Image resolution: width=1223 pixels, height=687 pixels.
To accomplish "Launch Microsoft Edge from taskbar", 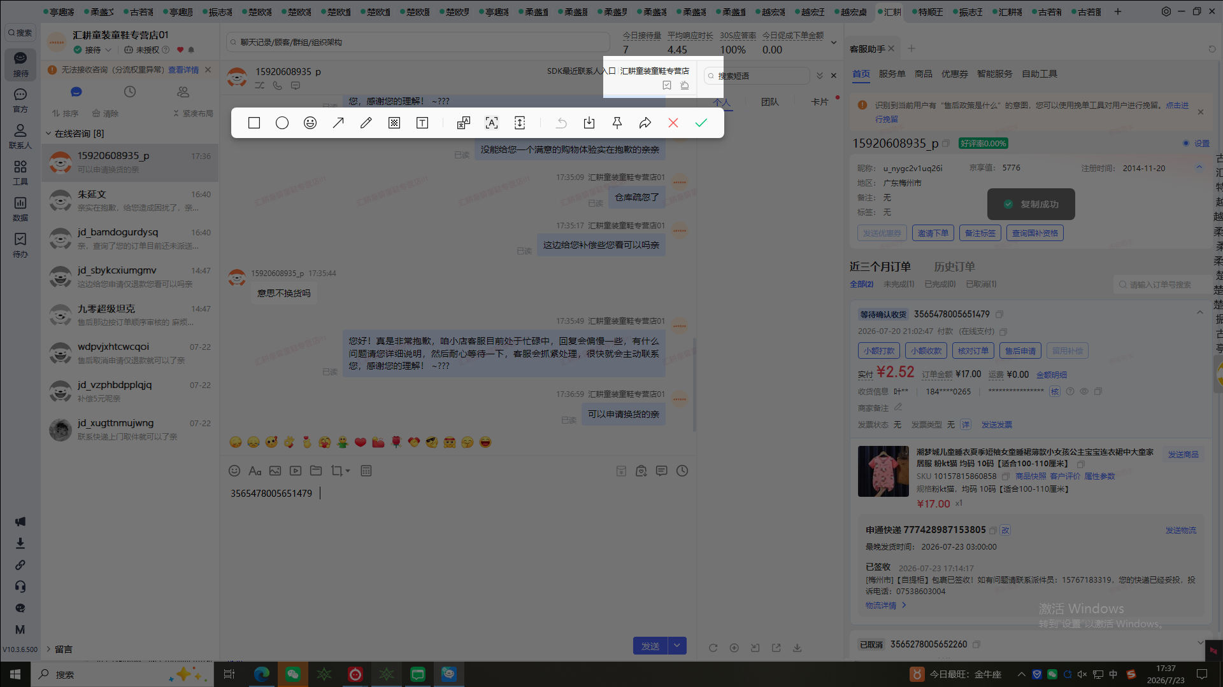I will click(262, 674).
